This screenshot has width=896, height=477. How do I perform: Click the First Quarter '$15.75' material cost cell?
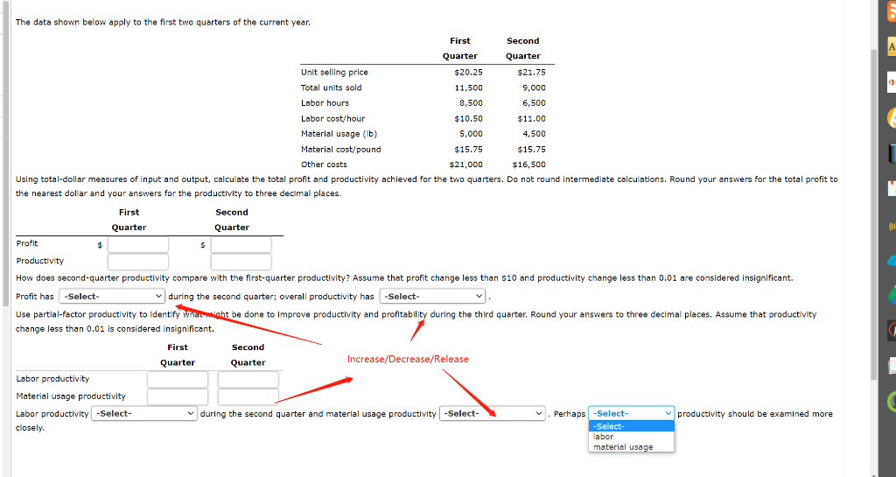tap(469, 149)
